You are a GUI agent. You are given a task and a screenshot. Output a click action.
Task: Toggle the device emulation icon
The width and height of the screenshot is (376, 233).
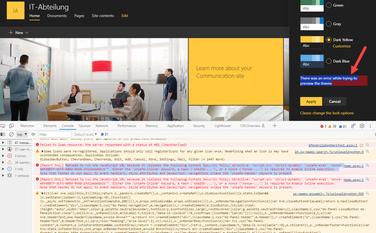click(12, 126)
